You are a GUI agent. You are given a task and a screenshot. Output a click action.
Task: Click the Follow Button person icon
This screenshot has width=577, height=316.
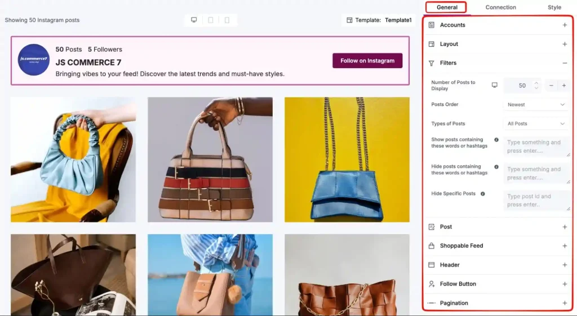coord(431,284)
